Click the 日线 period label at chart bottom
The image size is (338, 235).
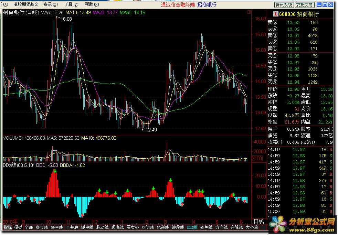[x=259, y=222]
